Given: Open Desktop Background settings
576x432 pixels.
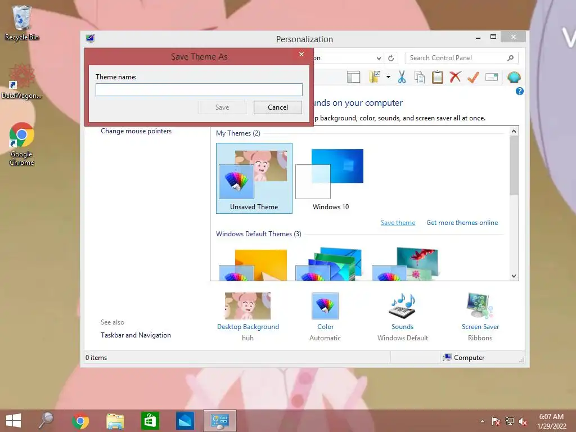Looking at the screenshot, I should pyautogui.click(x=248, y=306).
